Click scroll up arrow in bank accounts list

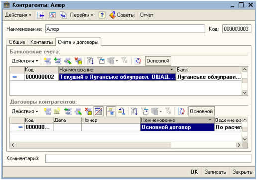coord(245,70)
